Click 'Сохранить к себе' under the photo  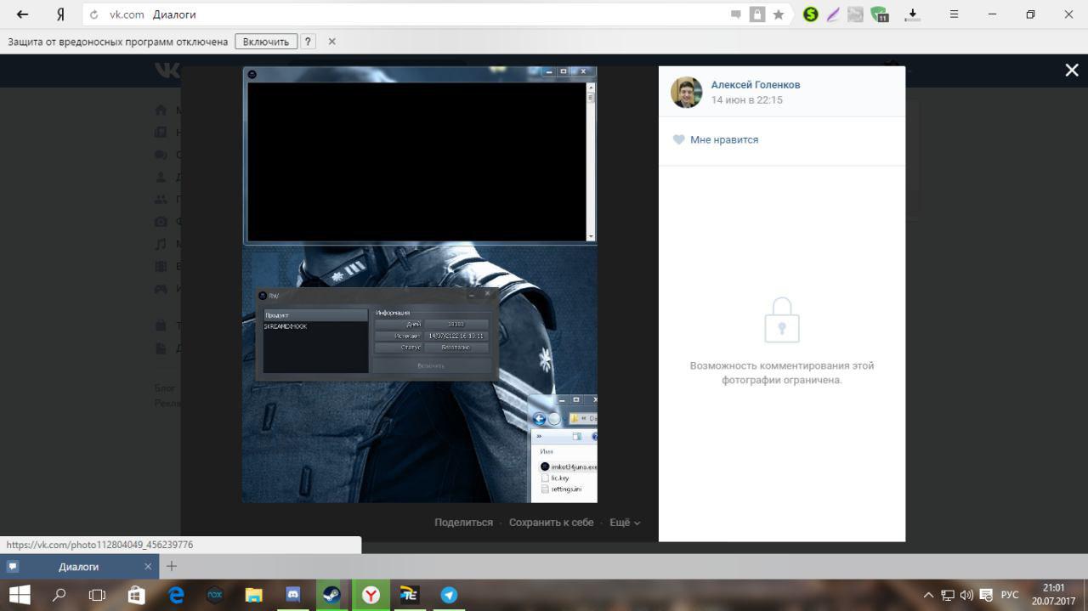pos(551,523)
